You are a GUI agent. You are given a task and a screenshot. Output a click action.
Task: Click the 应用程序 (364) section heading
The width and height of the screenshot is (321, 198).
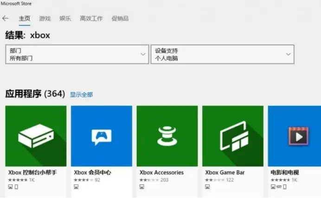[35, 94]
